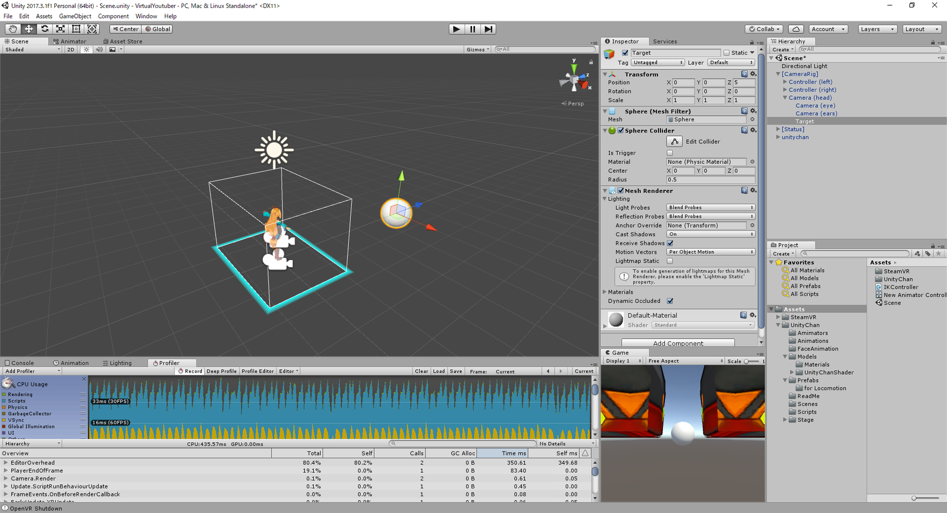
Task: Toggle the scene gizmo lock icon
Action: pos(591,62)
